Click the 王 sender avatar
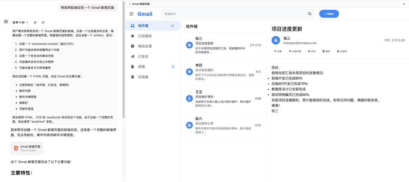 tap(189, 98)
